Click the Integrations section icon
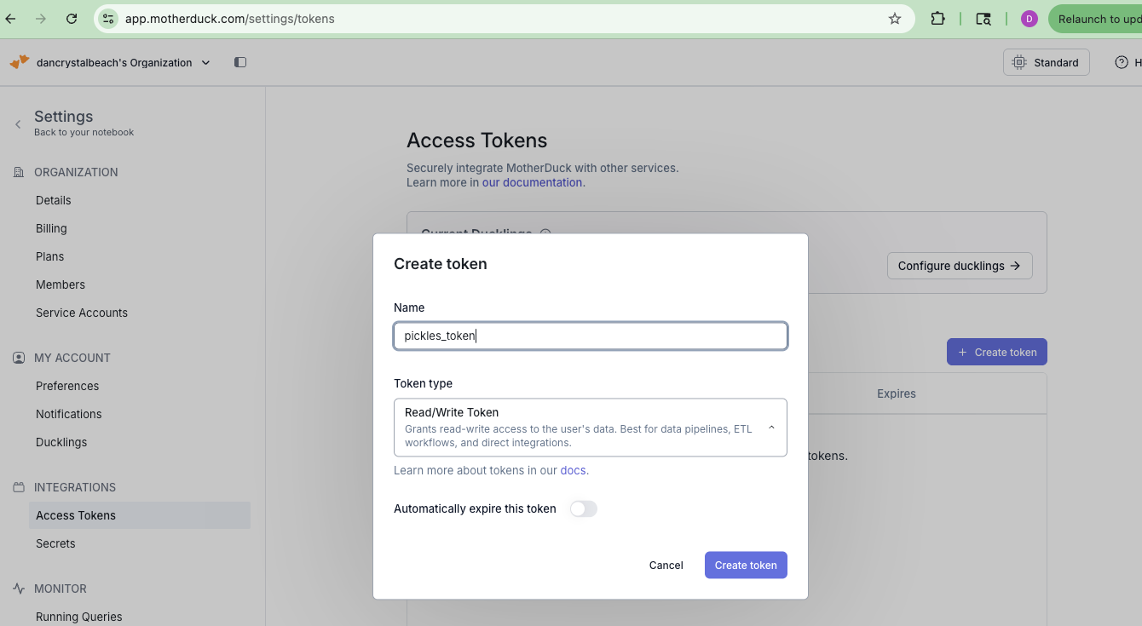This screenshot has width=1142, height=626. pyautogui.click(x=19, y=487)
